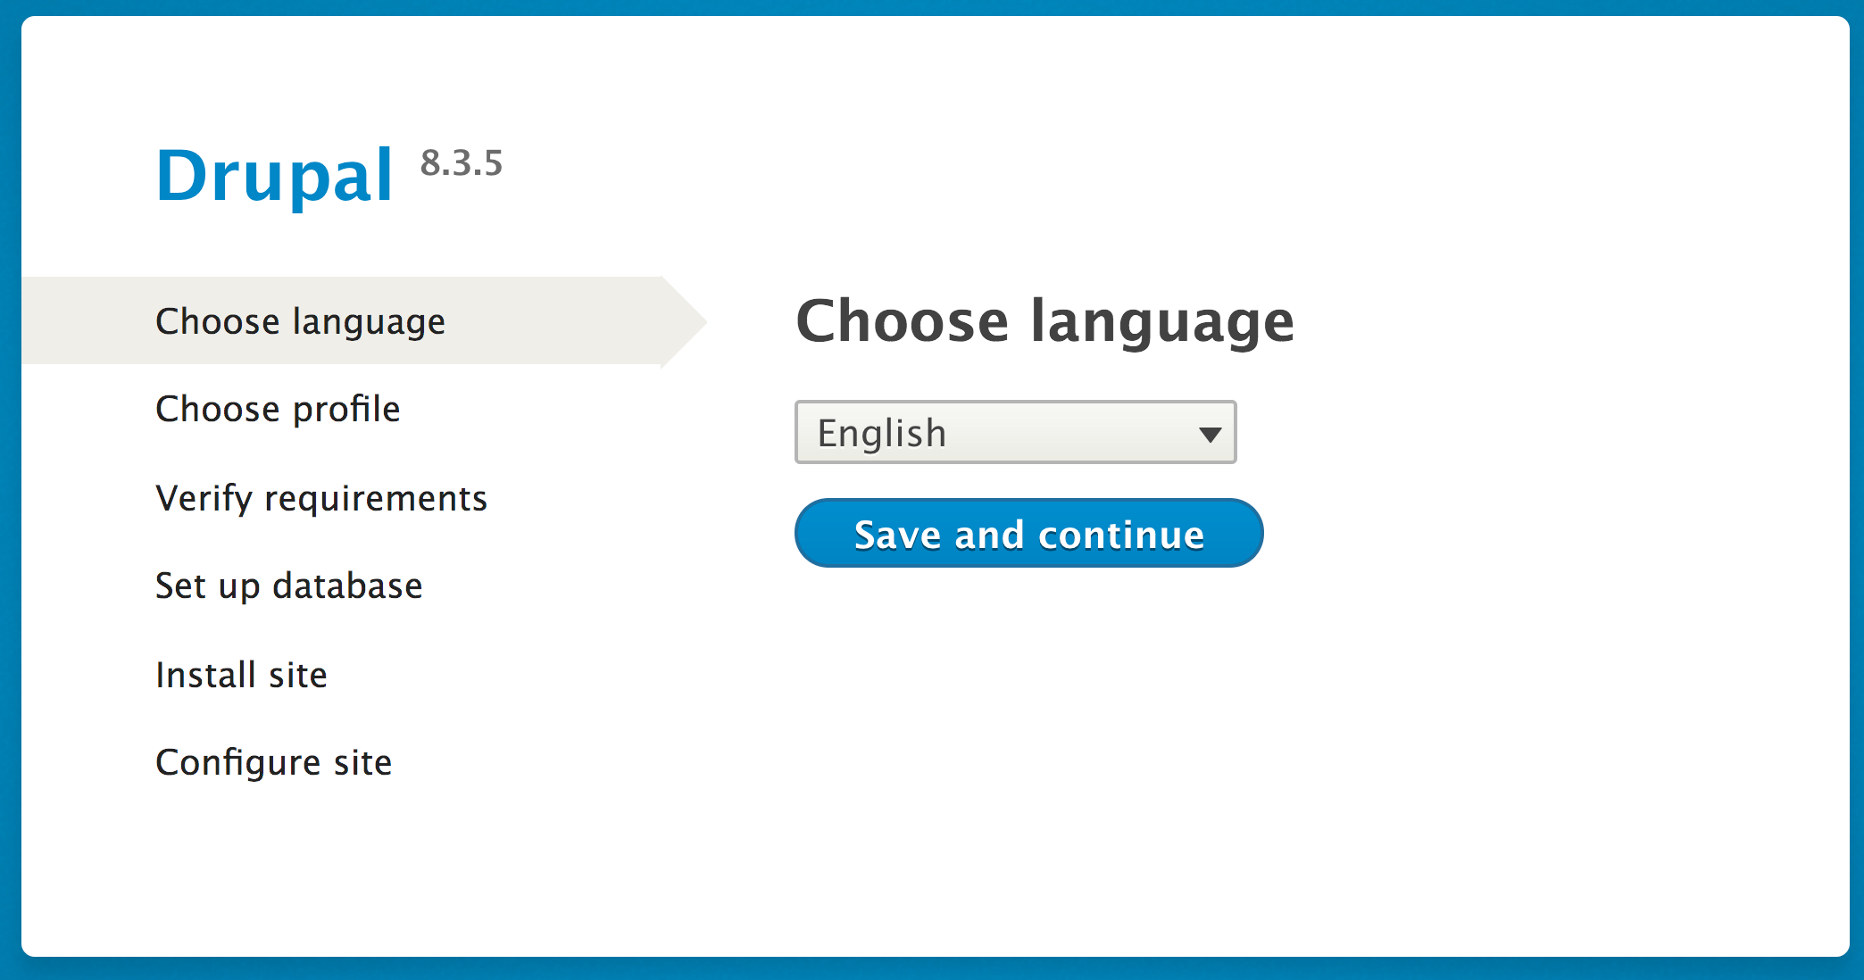This screenshot has height=980, width=1864.
Task: Click the Drupal site name heading
Action: 274,176
